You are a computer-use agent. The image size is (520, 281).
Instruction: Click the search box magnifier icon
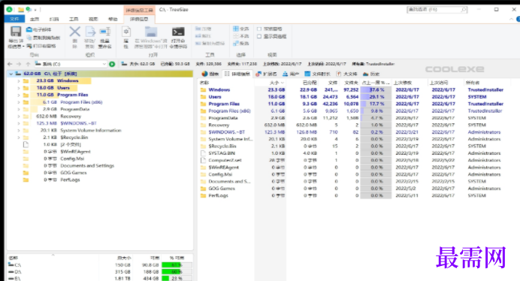464,10
